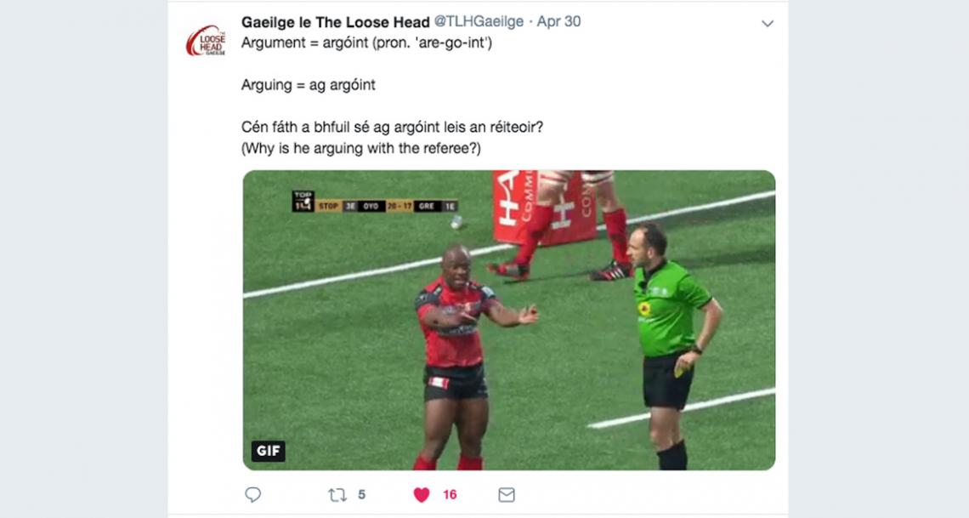Click the TOP 14 scoreboard in GIF
Screen dimensions: 969x518
point(375,202)
